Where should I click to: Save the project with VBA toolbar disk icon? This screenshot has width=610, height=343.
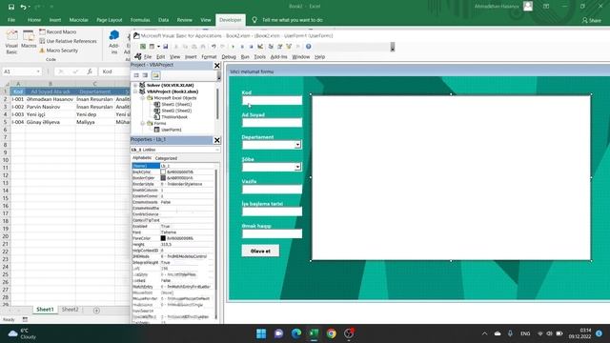[165, 47]
